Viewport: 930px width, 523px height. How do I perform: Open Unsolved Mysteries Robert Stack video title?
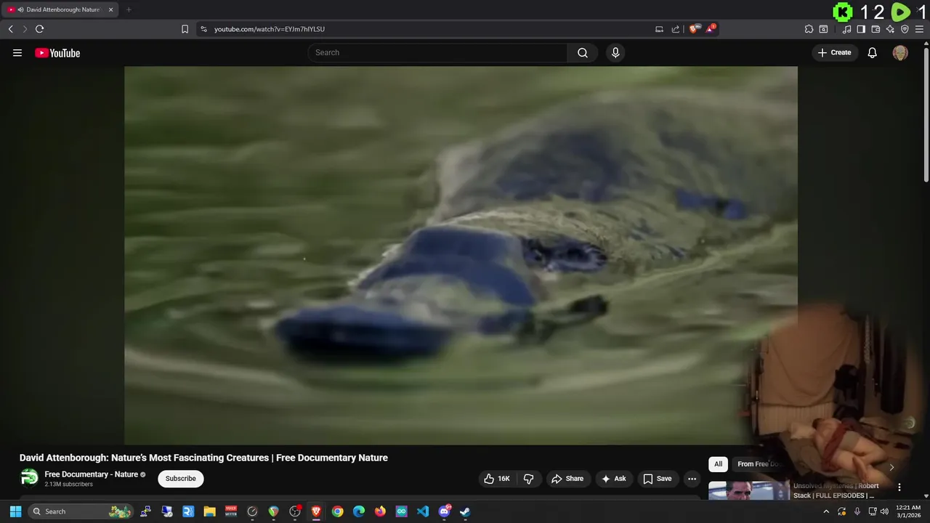click(836, 490)
